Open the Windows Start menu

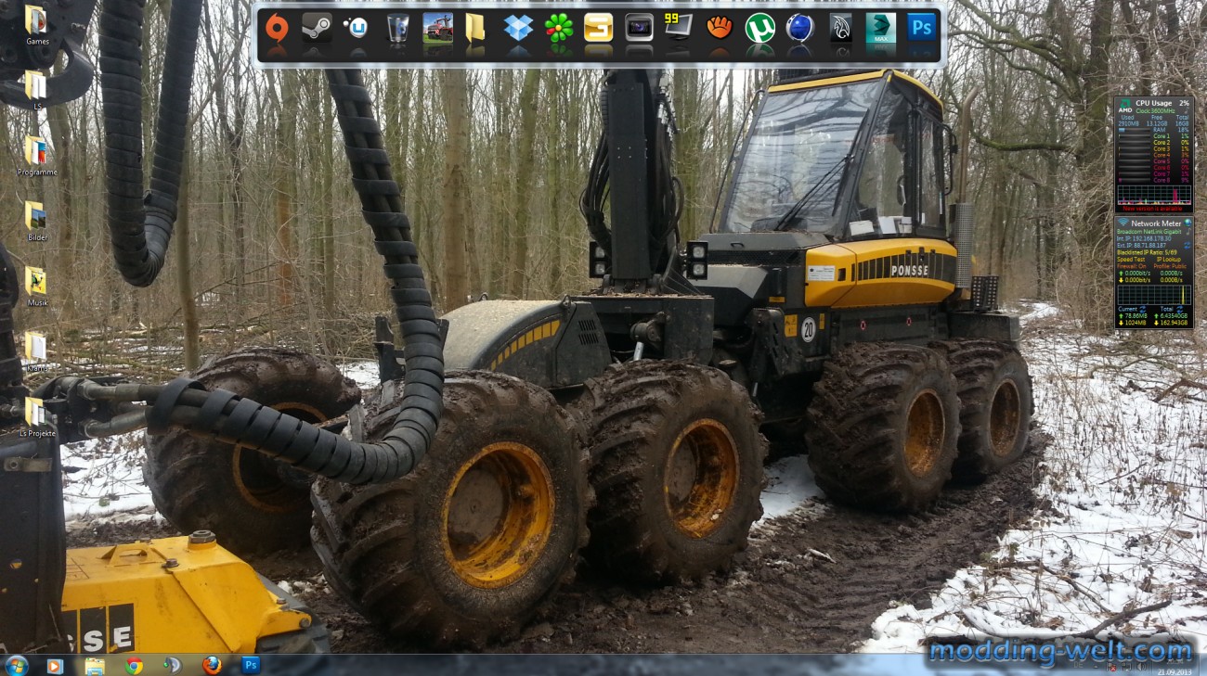pos(16,665)
